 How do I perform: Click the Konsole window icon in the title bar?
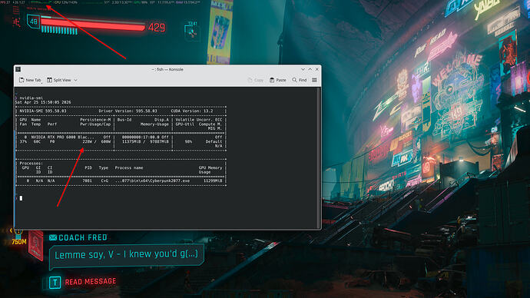pos(18,69)
